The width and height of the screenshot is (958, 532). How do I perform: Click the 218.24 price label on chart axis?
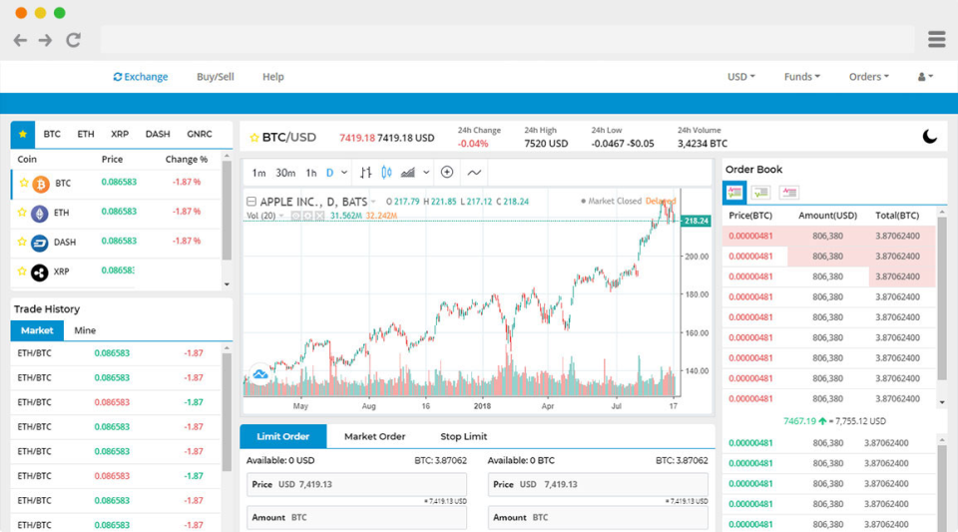696,222
